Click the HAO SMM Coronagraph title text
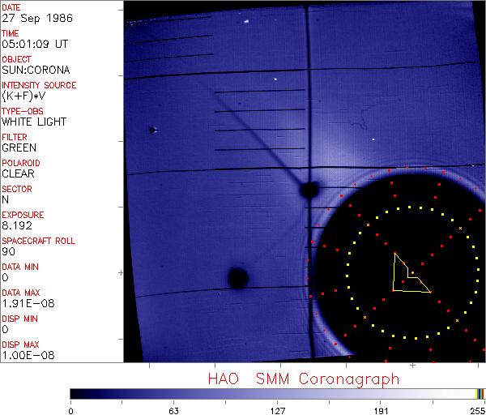This screenshot has height=415, width=486. (x=304, y=379)
